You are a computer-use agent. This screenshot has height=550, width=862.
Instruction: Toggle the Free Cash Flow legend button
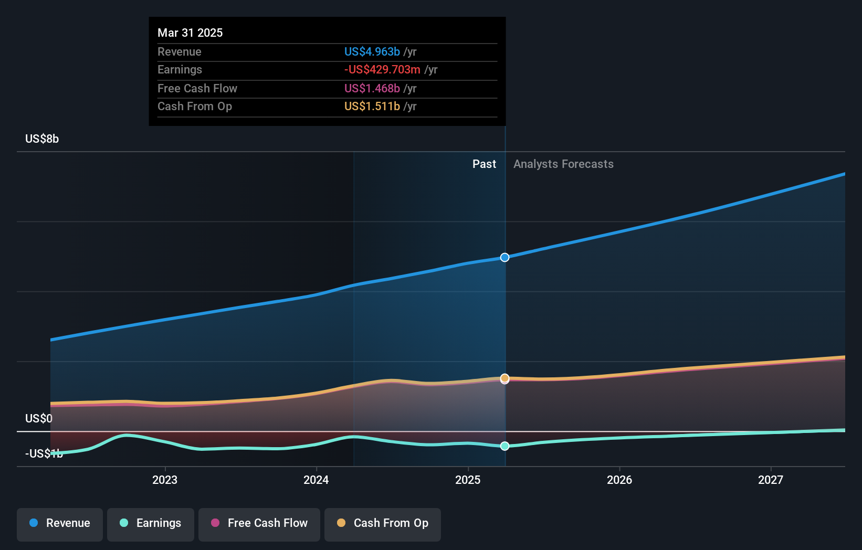[259, 524]
